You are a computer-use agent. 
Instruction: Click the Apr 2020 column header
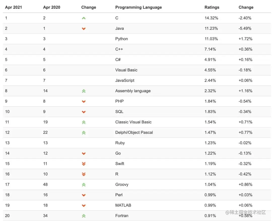coord(52,7)
